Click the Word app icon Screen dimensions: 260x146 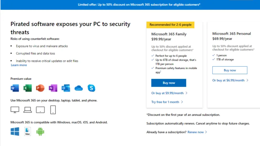[x=15, y=88]
